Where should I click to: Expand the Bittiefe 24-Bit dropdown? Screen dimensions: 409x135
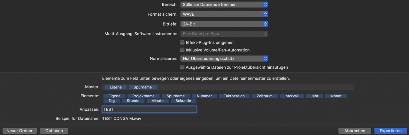pyautogui.click(x=224, y=24)
